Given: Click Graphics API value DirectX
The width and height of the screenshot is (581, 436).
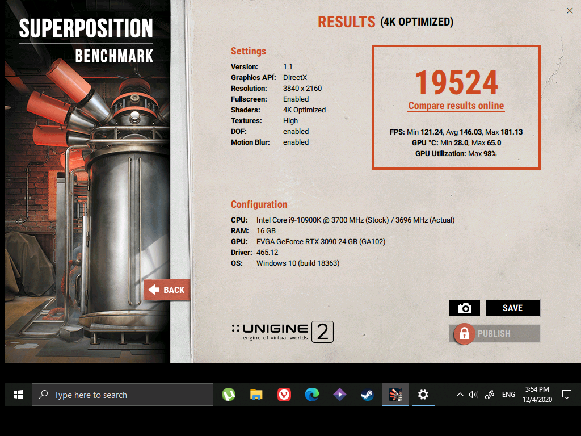Looking at the screenshot, I should (x=295, y=78).
